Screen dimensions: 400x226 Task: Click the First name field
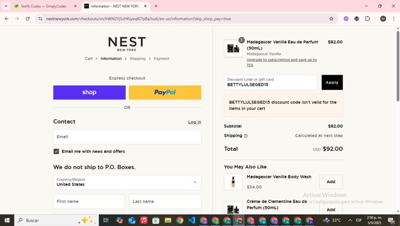(x=89, y=202)
